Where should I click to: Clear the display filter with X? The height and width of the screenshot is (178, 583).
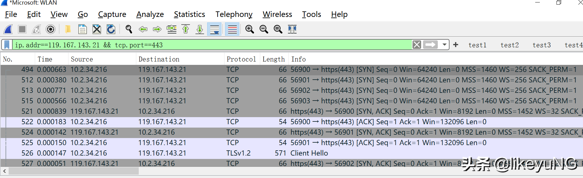[x=417, y=45]
